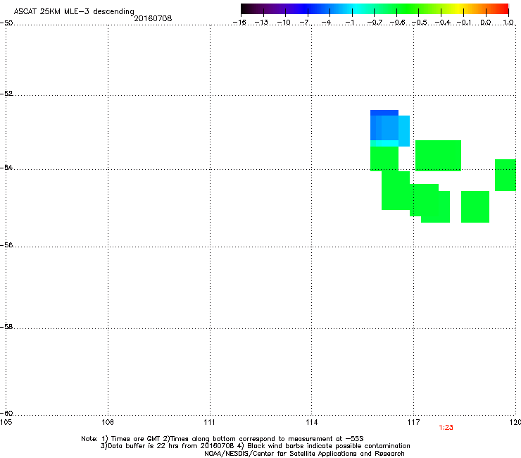This screenshot has height=458, width=521.
Task: Click the 111 longitude axis label
Action: click(x=209, y=422)
